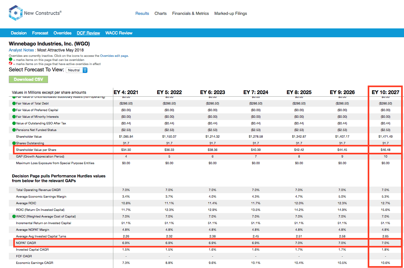This screenshot has width=404, height=268.
Task: Click green override dot for WACC row
Action: point(14,217)
